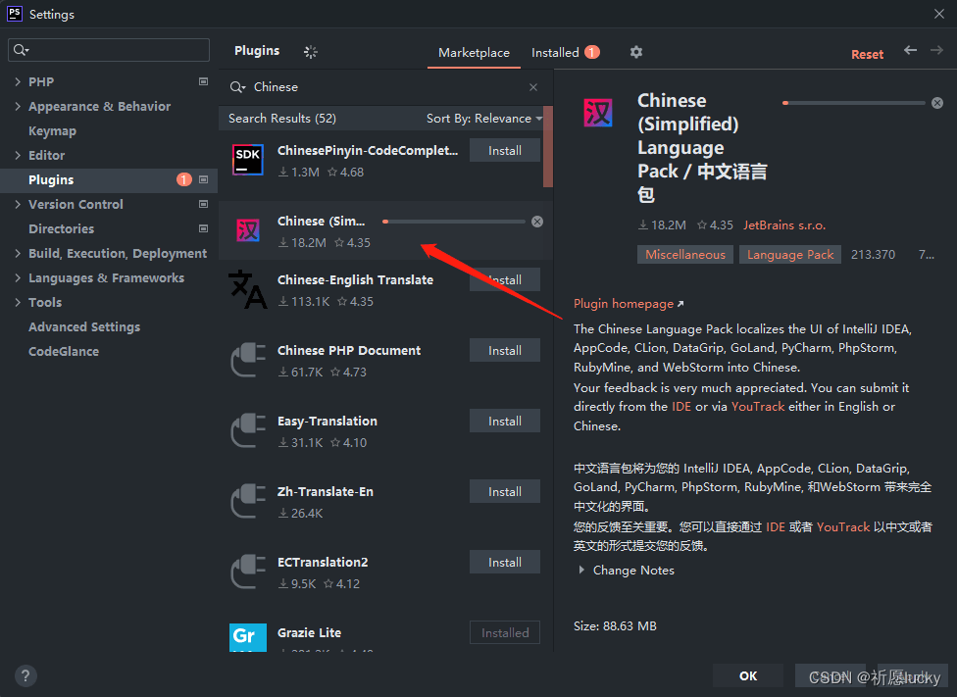Cancel Chinese (Sim...) download in results list
This screenshot has height=697, width=957.
[x=537, y=222]
